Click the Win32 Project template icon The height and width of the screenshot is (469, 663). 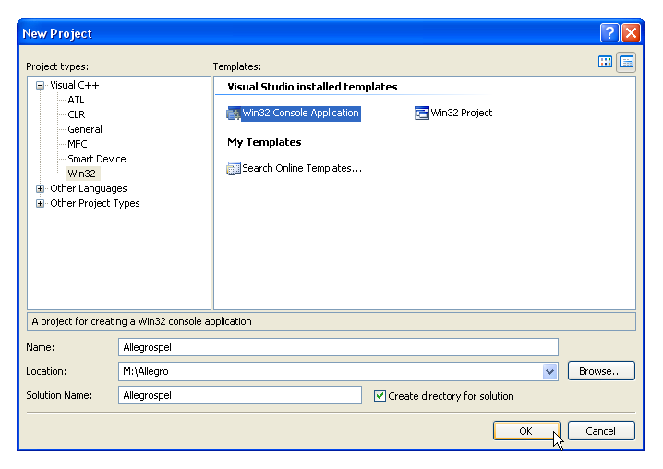(422, 114)
